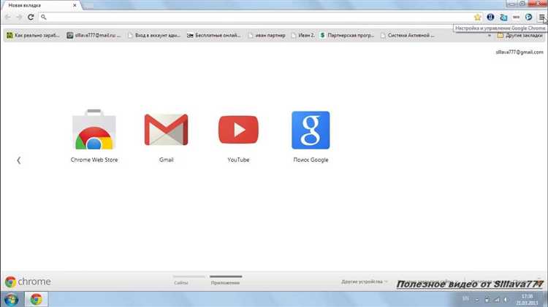Open the Windows Start menu
Screen dimensions: 548x307
(11, 299)
